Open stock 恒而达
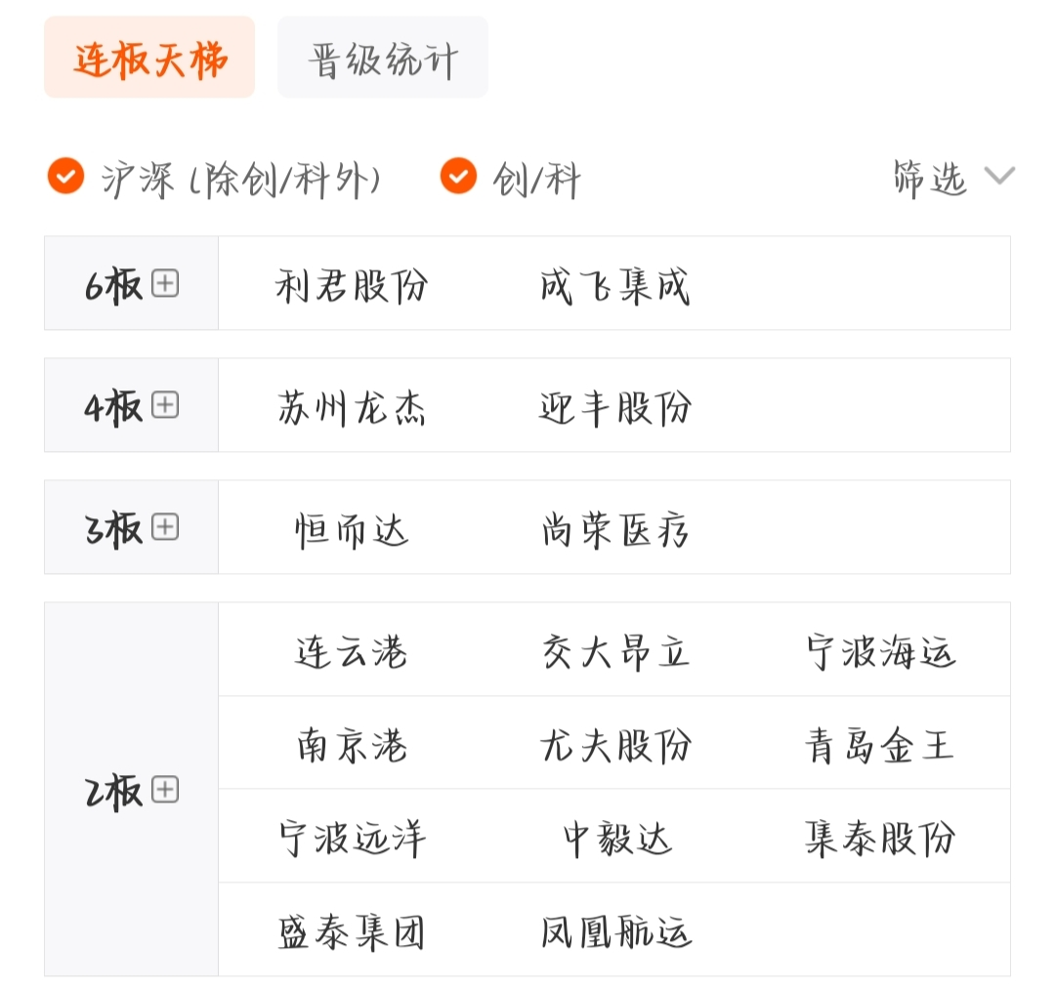Viewport: 1055px width, 988px height. (x=352, y=529)
